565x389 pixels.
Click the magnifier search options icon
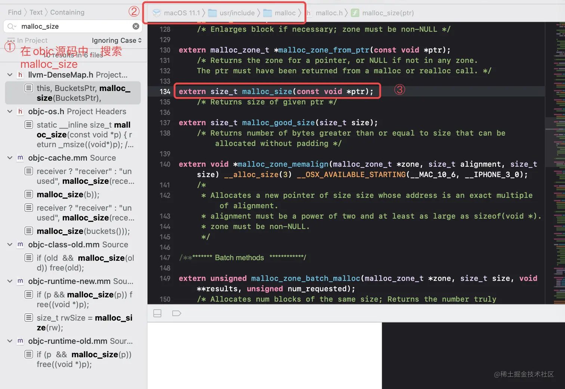coord(12,26)
